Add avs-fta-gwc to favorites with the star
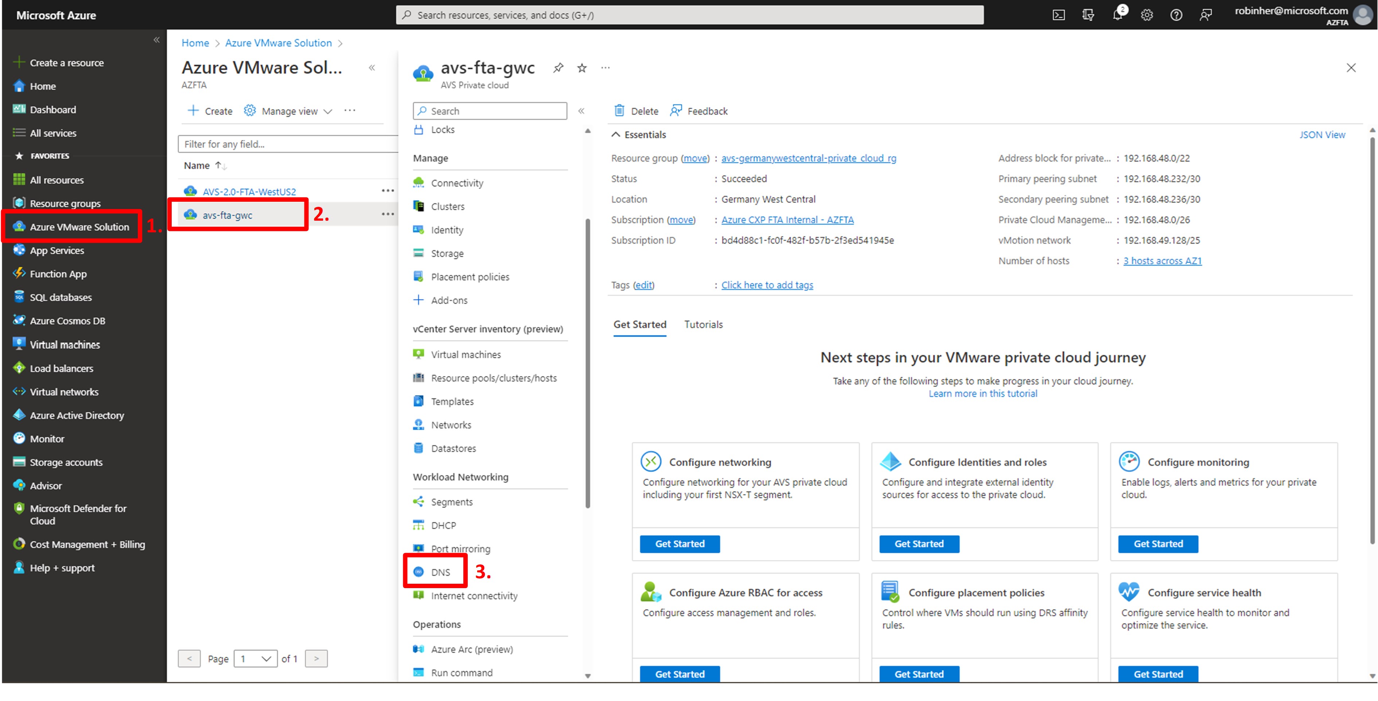 coord(581,68)
